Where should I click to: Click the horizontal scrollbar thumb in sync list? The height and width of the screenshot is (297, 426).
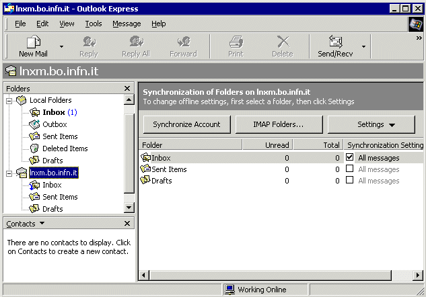[269, 275]
